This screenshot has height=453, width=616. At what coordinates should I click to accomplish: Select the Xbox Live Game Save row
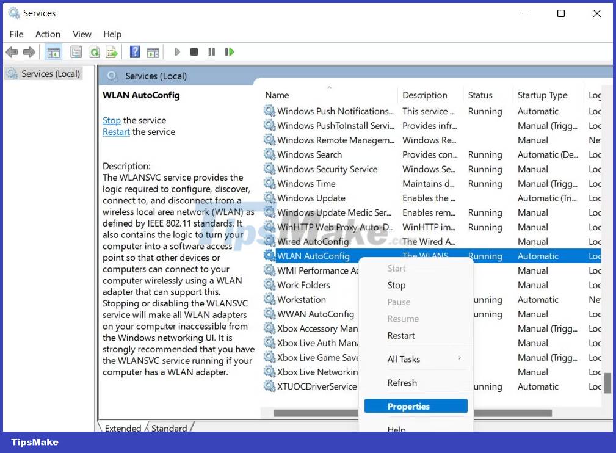pos(318,358)
